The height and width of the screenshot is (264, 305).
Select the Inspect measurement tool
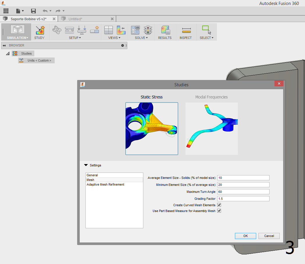[186, 32]
